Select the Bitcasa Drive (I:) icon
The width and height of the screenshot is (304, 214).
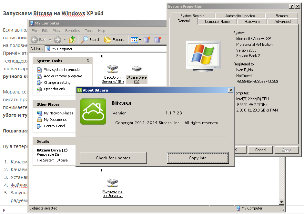[137, 69]
